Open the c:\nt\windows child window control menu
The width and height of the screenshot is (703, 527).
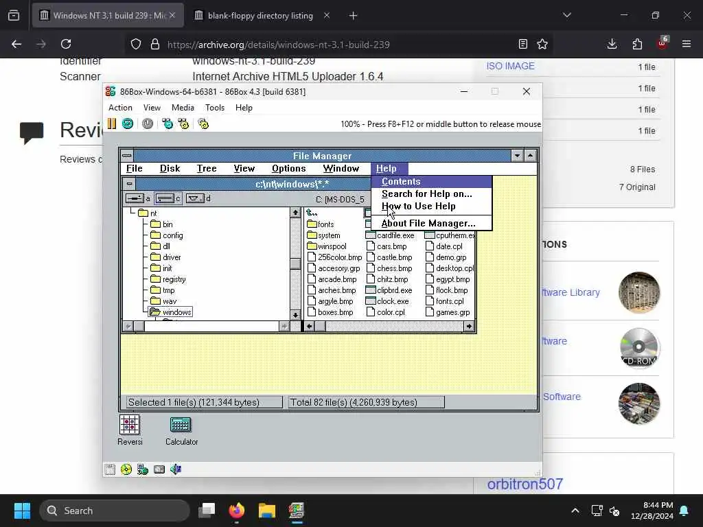(129, 184)
